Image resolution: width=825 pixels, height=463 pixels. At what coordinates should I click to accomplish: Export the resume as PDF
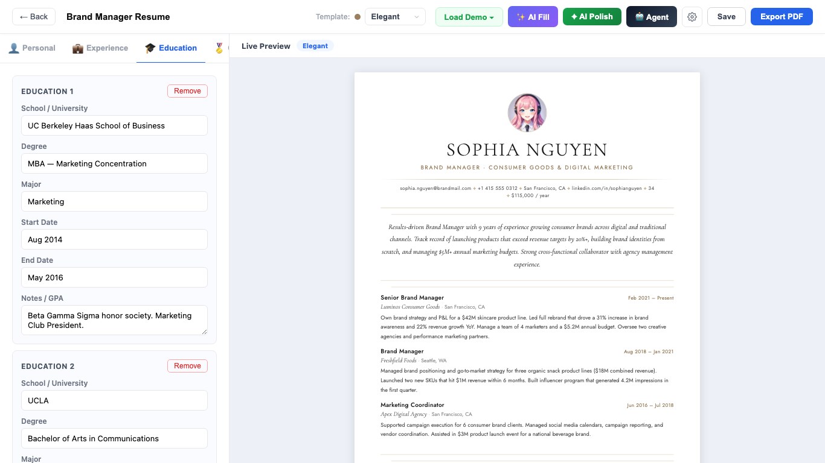[782, 17]
